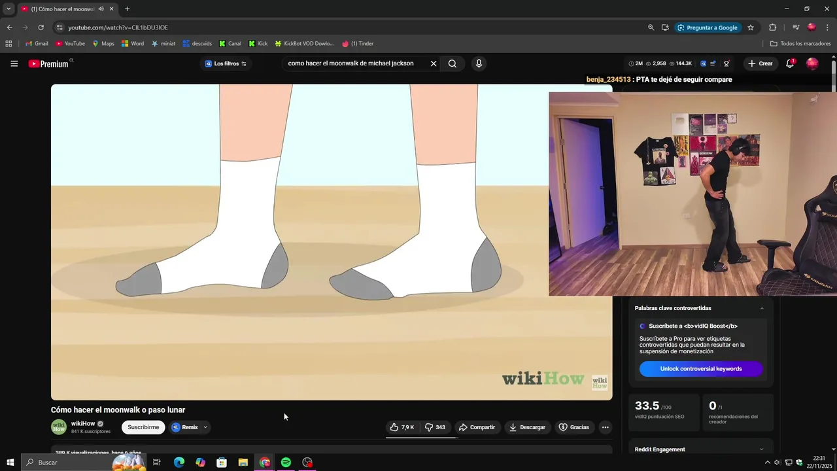This screenshot has width=837, height=471.
Task: Open Kick bookmark
Action: (x=258, y=44)
